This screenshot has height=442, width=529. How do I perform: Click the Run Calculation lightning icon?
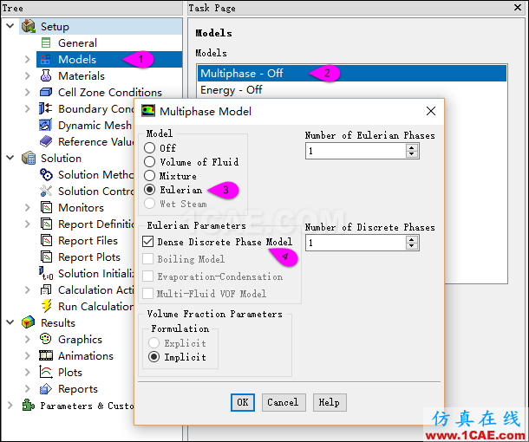pyautogui.click(x=47, y=306)
